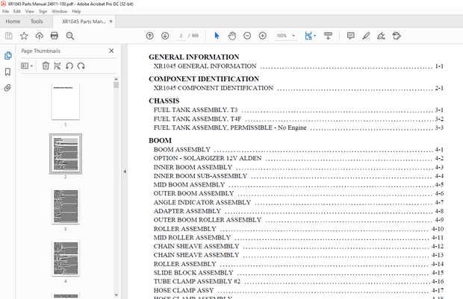
Task: Add bookmark with star icon
Action: 24,36
